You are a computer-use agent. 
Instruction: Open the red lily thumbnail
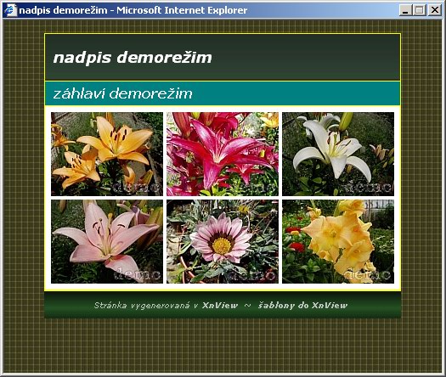pyautogui.click(x=223, y=154)
